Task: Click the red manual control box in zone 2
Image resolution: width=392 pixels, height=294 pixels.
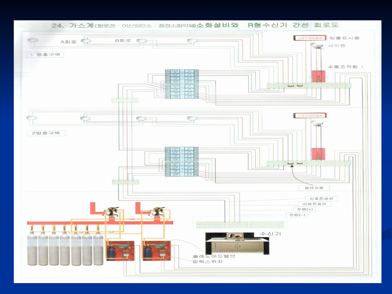Action: pyautogui.click(x=318, y=154)
